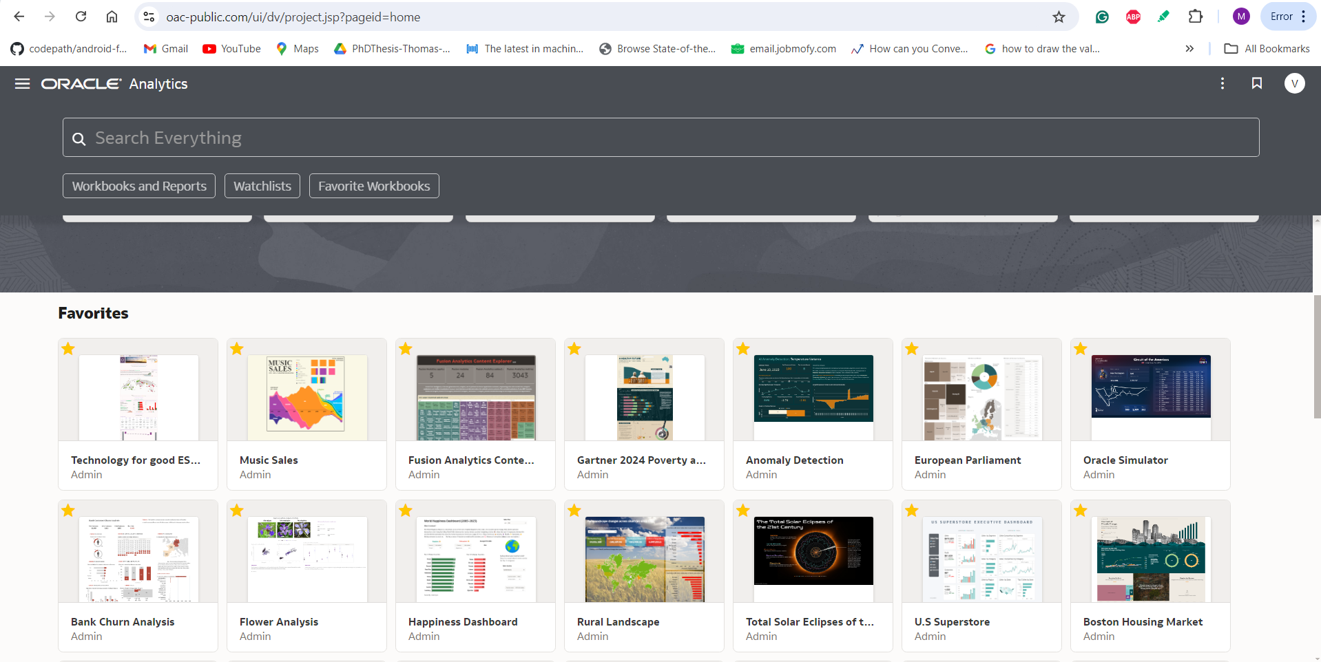Focus the Search Everything field

tap(661, 138)
